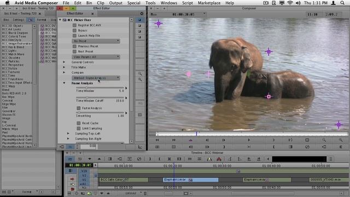Open the Clip menu
Viewport: 350px width, 197px height.
[101, 3]
